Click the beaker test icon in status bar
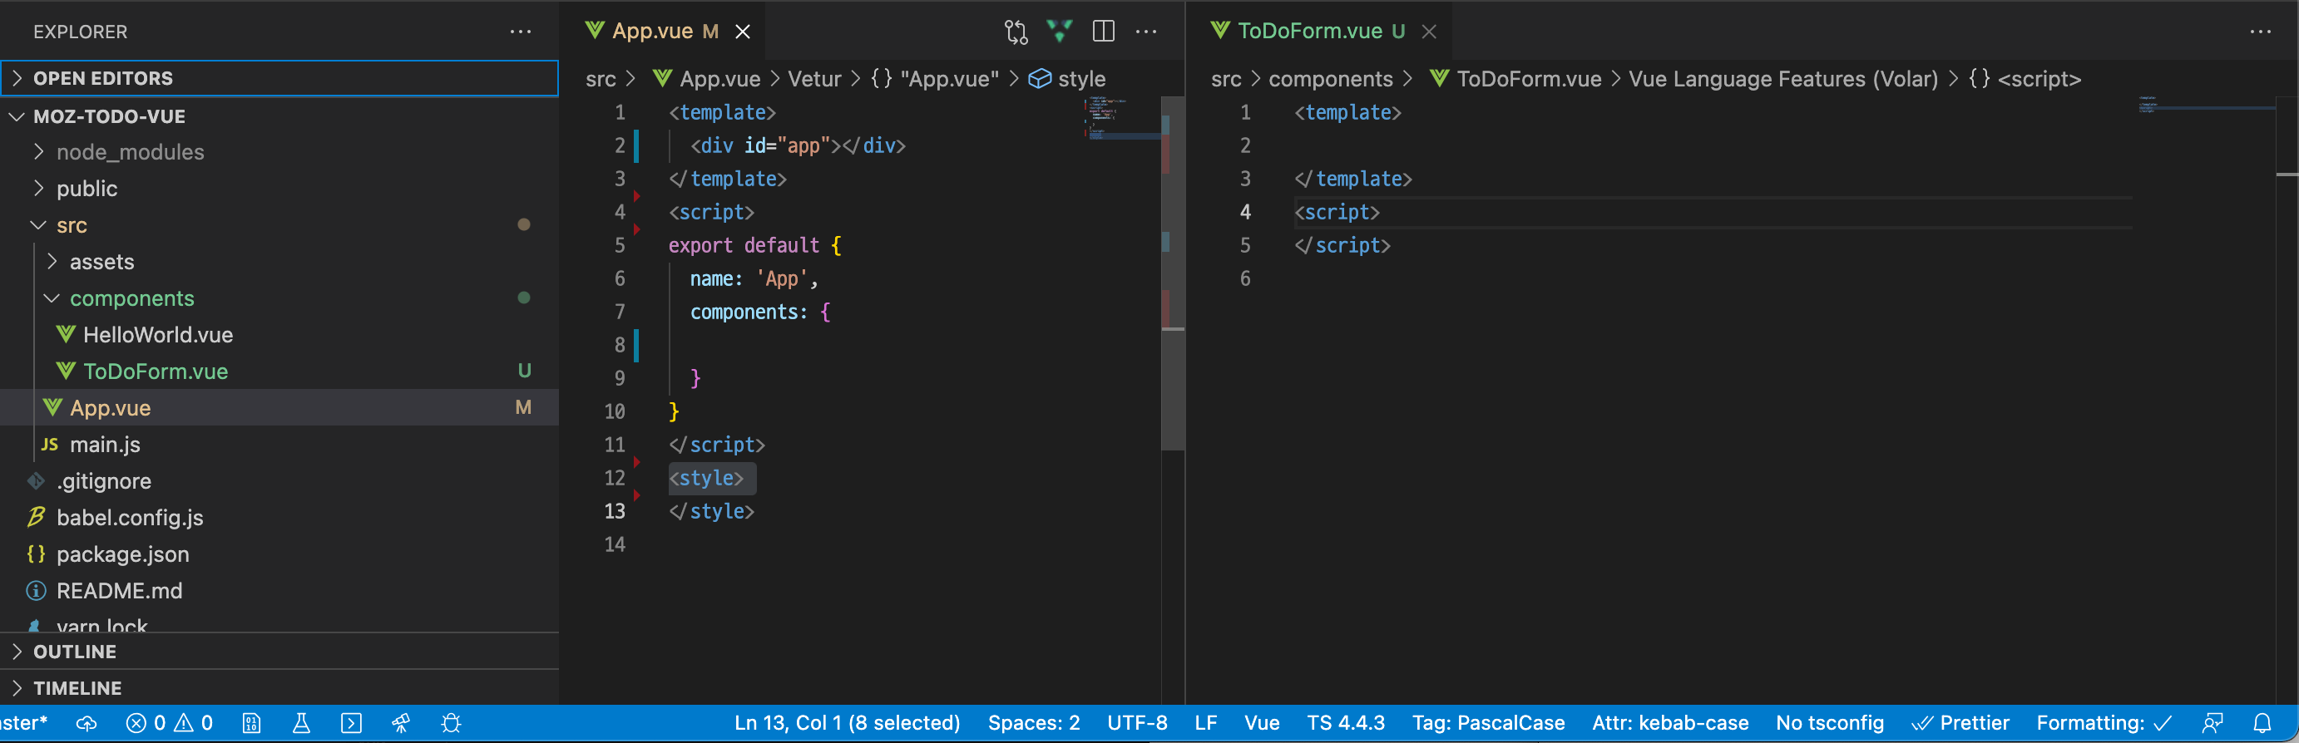 pyautogui.click(x=302, y=723)
